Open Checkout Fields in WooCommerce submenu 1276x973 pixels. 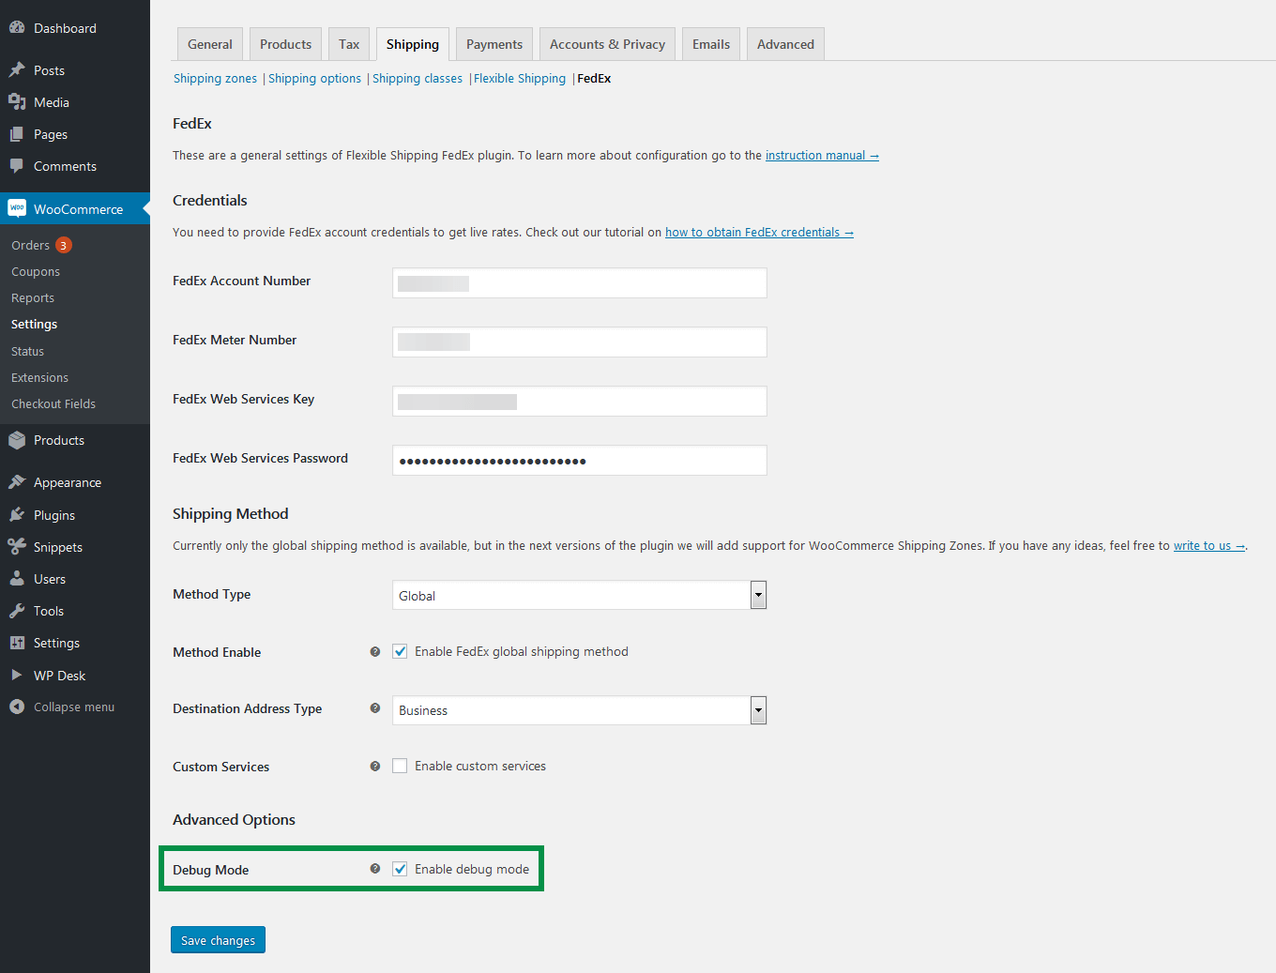coord(53,403)
